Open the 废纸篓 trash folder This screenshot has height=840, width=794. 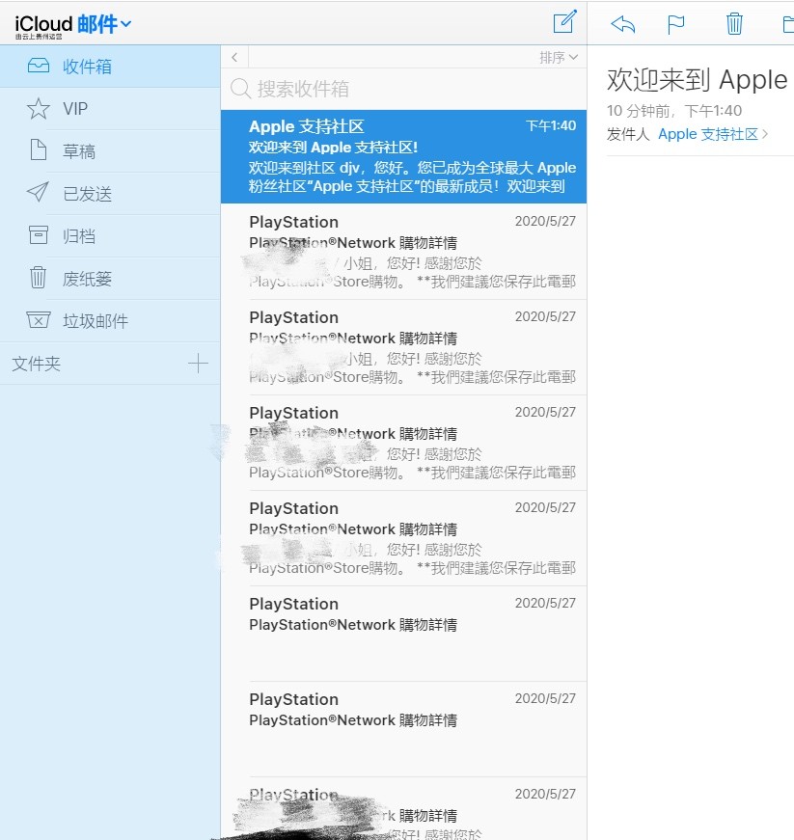point(110,278)
